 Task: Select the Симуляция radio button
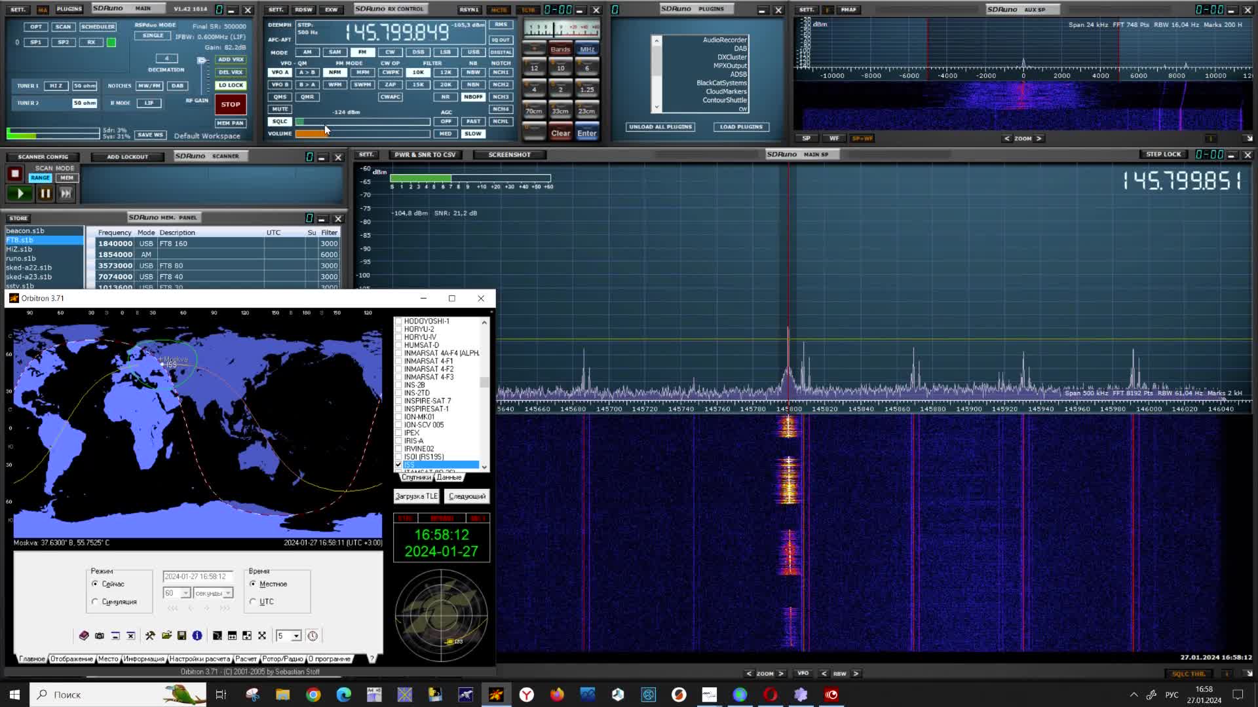[96, 602]
